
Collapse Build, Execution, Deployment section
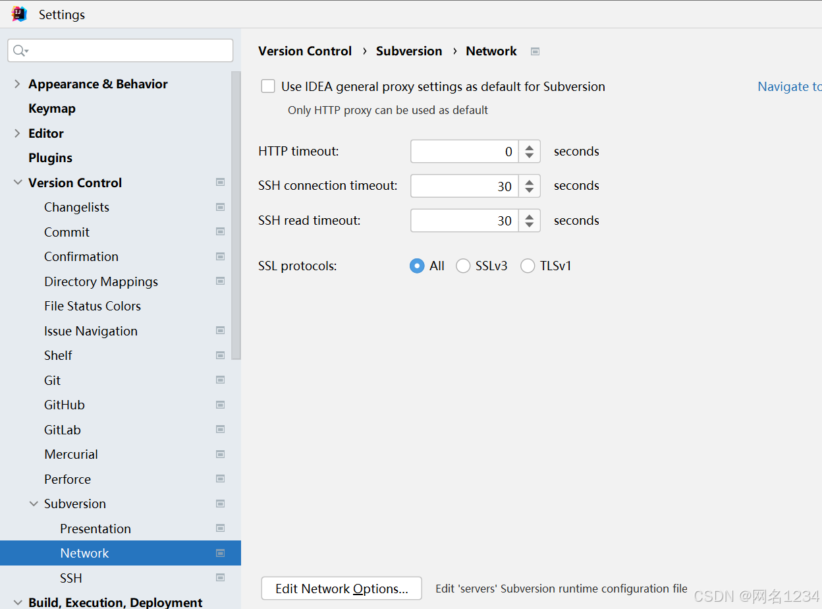tap(17, 602)
